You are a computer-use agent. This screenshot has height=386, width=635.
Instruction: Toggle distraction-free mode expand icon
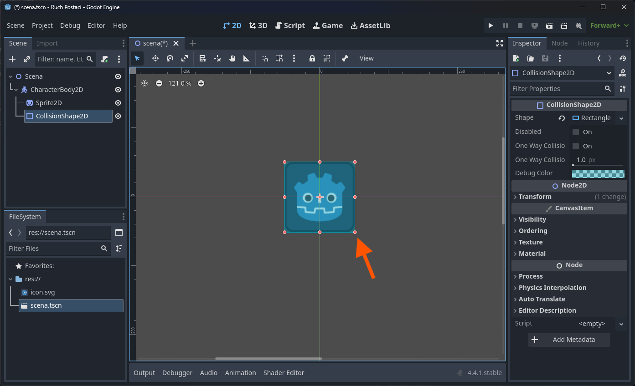pyautogui.click(x=500, y=43)
